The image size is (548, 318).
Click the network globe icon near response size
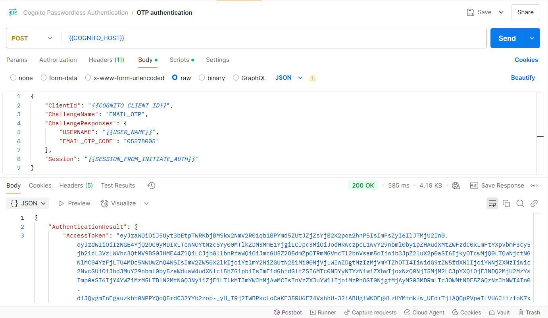pos(456,186)
